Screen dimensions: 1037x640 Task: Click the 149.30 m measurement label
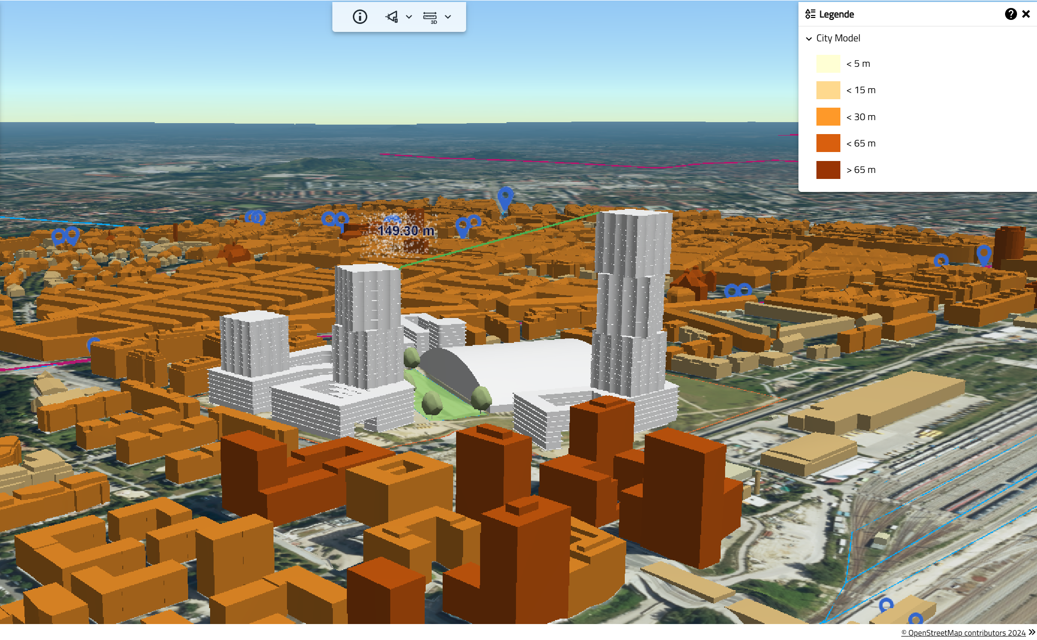coord(406,231)
